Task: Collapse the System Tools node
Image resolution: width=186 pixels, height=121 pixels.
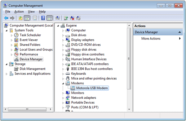Action: (7, 31)
